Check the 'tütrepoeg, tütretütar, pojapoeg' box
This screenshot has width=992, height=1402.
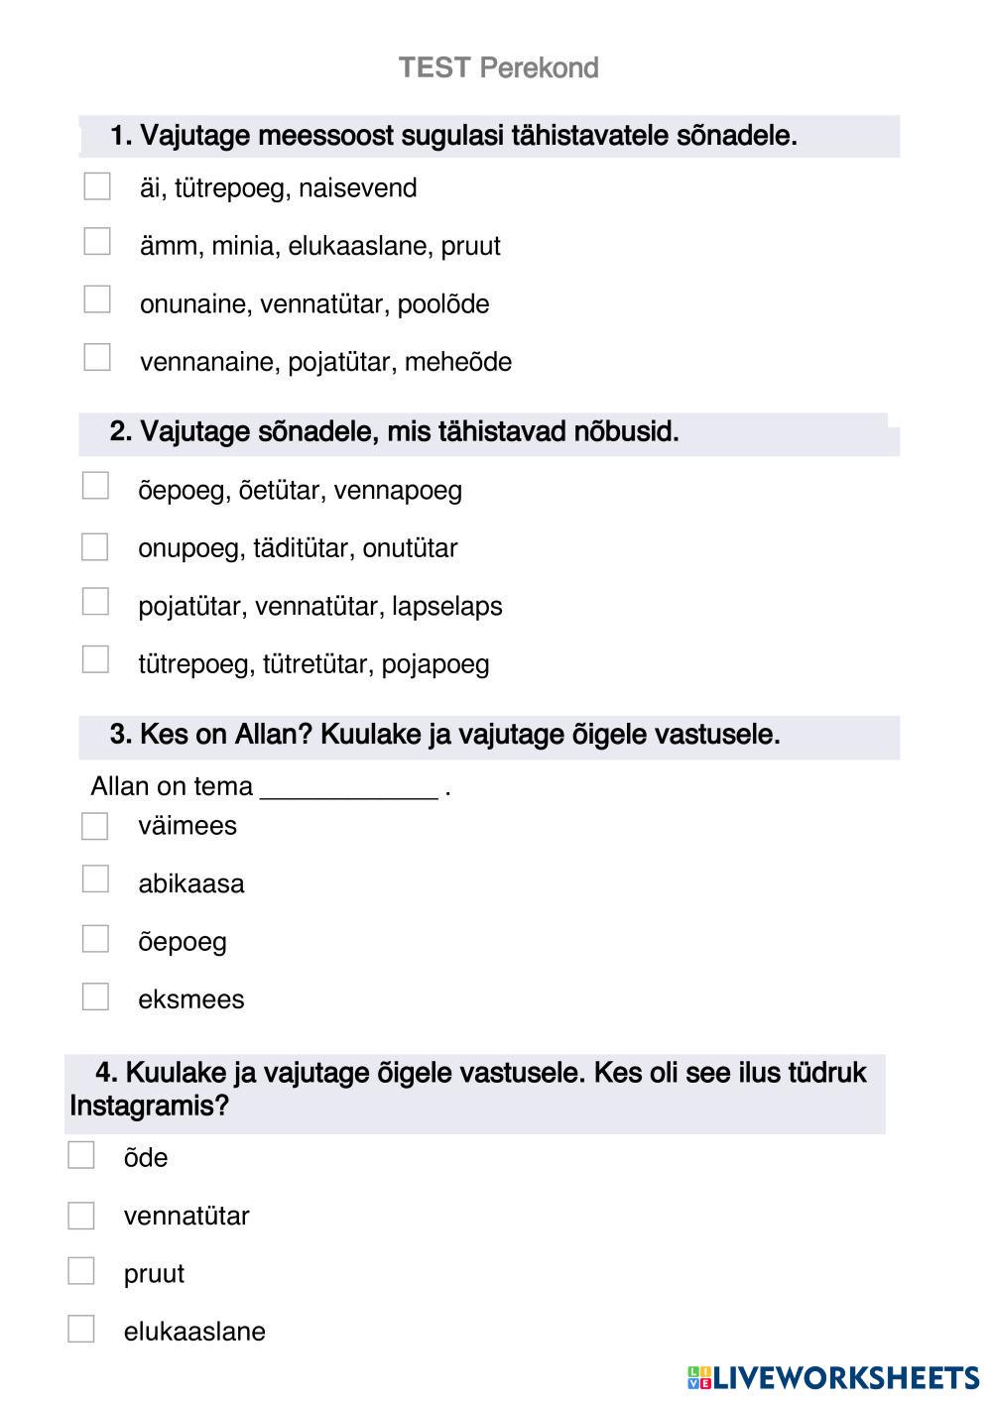coord(95,659)
